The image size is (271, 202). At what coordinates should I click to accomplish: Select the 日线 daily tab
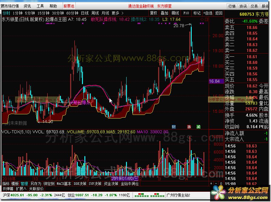[x=85, y=13]
